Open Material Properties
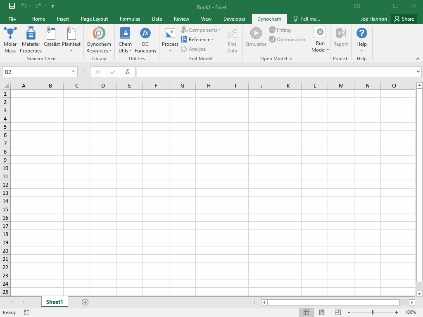423x317 pixels. click(x=31, y=39)
